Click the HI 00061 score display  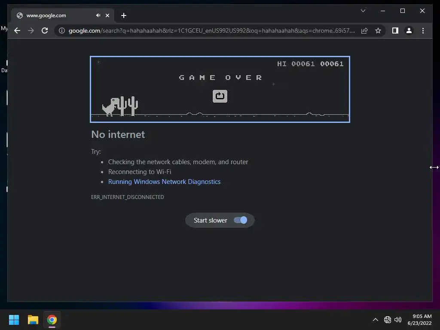tap(296, 64)
